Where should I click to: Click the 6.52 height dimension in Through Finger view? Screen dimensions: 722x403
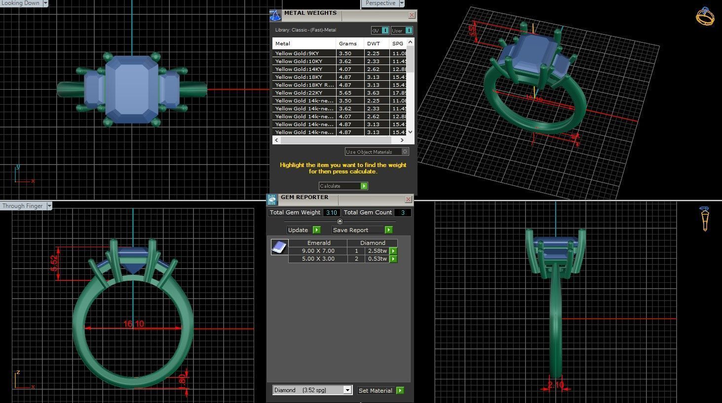tap(54, 263)
